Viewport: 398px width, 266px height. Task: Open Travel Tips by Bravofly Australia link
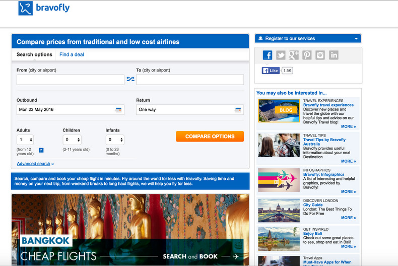point(324,142)
